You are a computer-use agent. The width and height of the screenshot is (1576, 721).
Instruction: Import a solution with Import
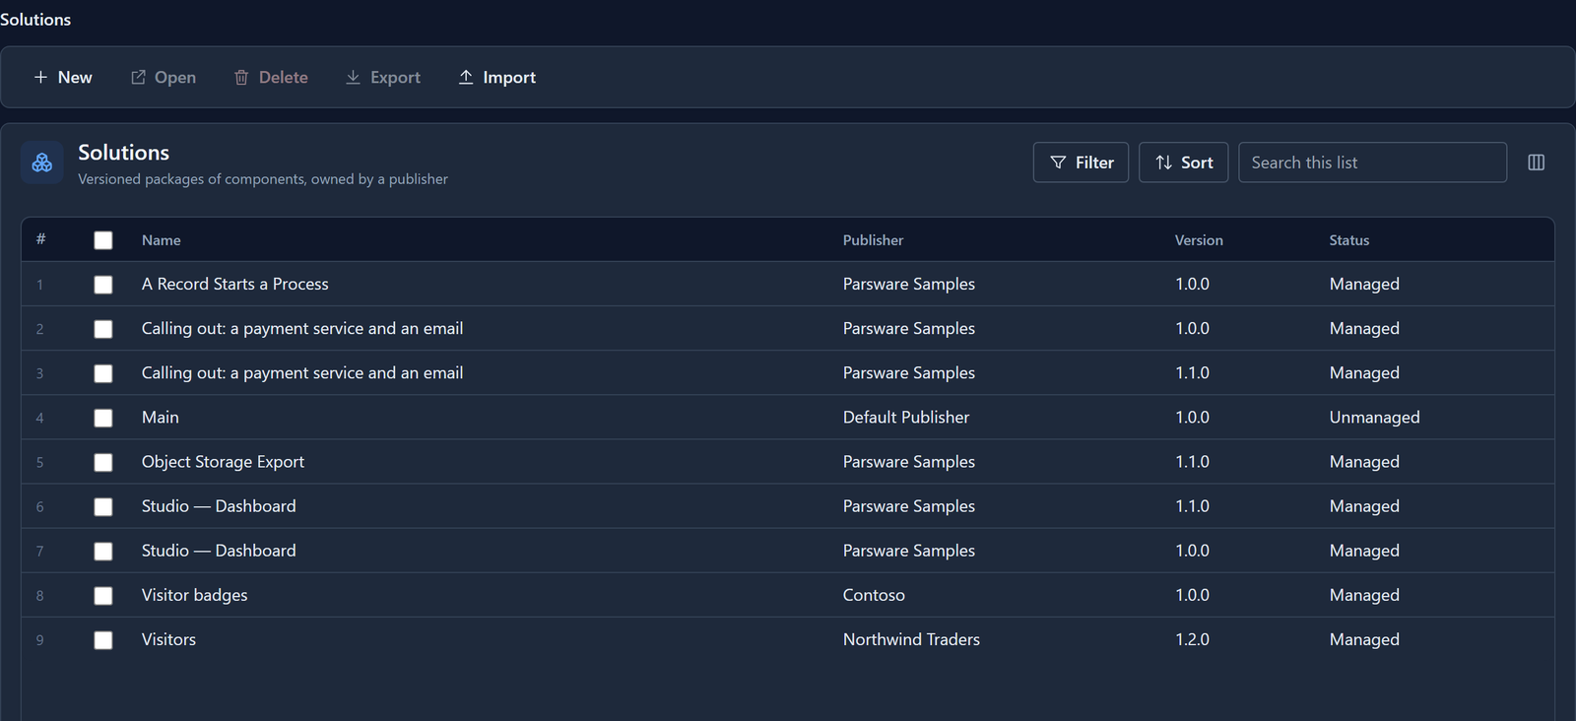[x=497, y=77]
